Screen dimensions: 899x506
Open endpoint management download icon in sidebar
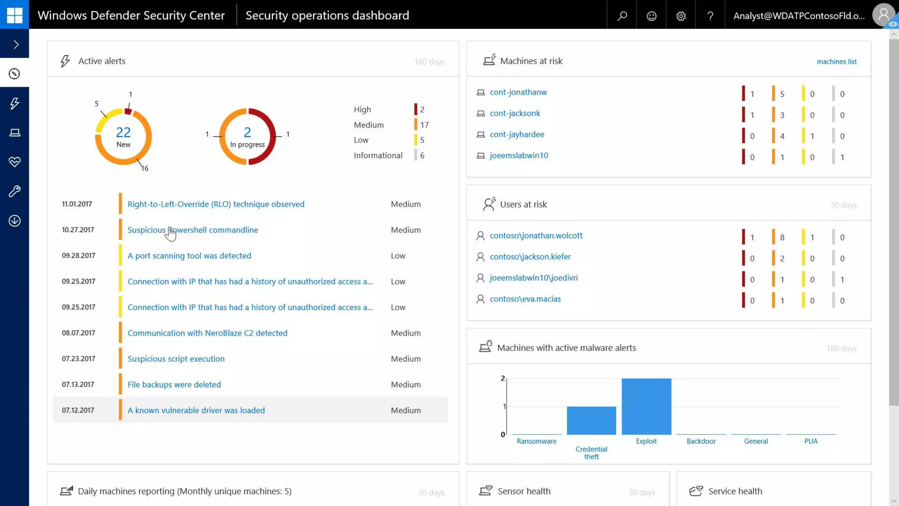[14, 221]
